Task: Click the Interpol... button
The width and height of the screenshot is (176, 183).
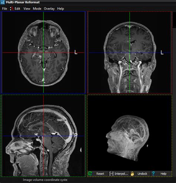Action: (x=119, y=174)
